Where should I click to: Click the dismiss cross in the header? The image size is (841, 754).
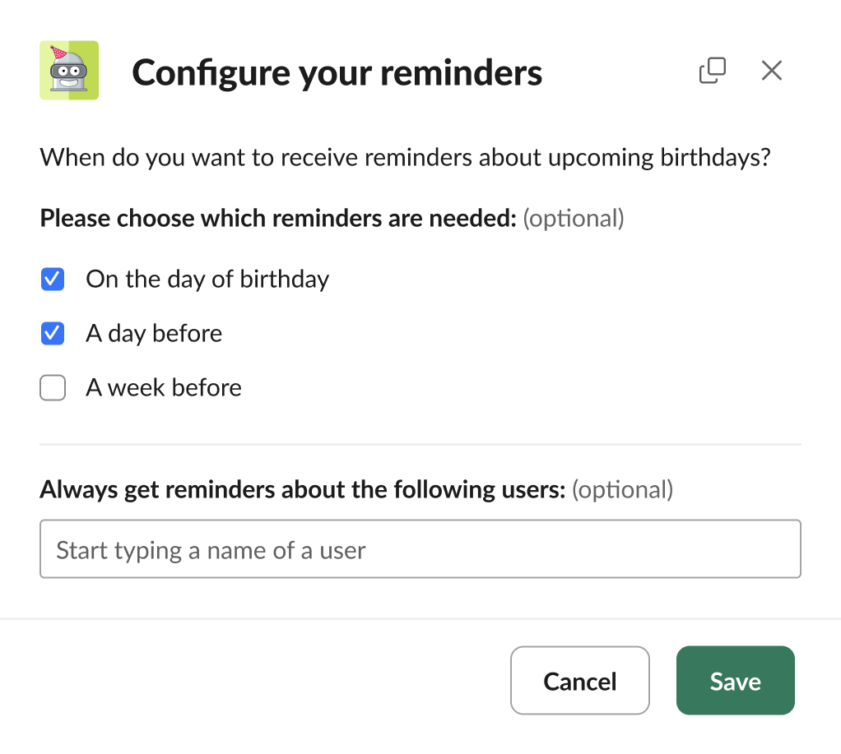coord(771,71)
